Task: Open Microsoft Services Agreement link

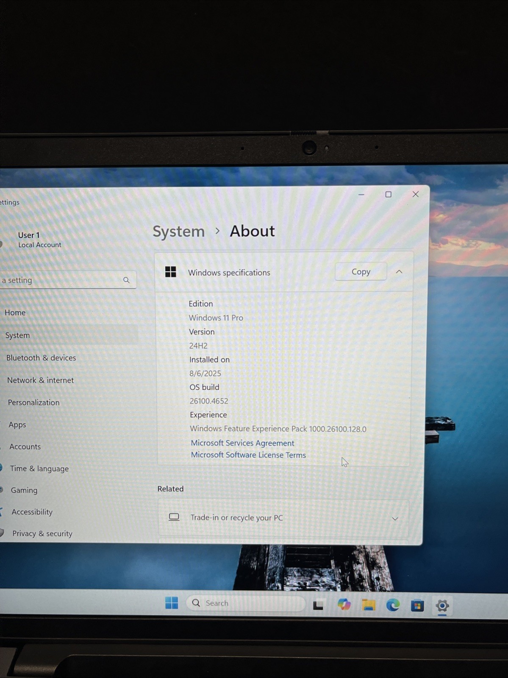Action: (242, 443)
